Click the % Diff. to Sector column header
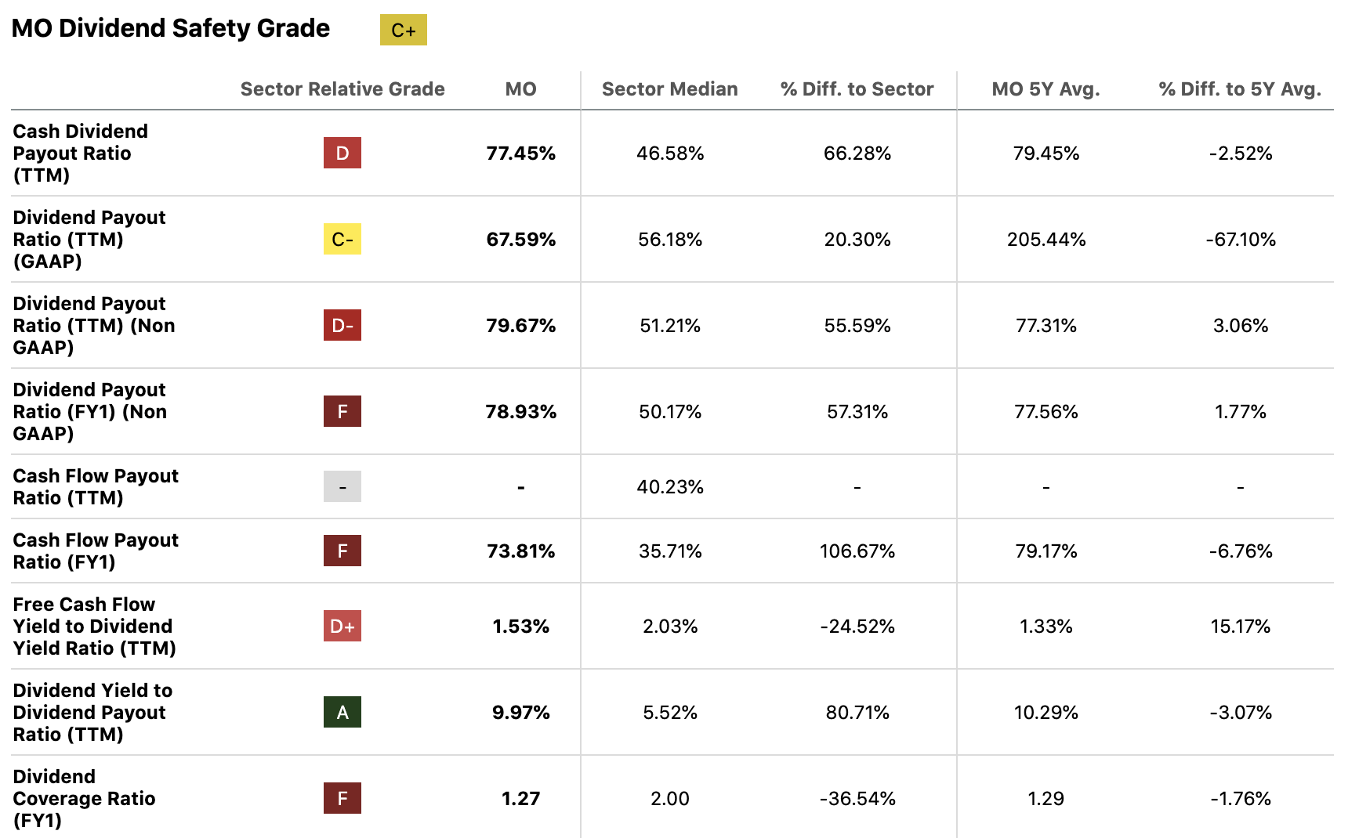 [x=857, y=89]
